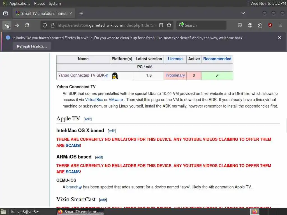Viewport: 287px width, 215px height.
Task: Switch to Firefox in the taskbar
Action: [x=80, y=212]
